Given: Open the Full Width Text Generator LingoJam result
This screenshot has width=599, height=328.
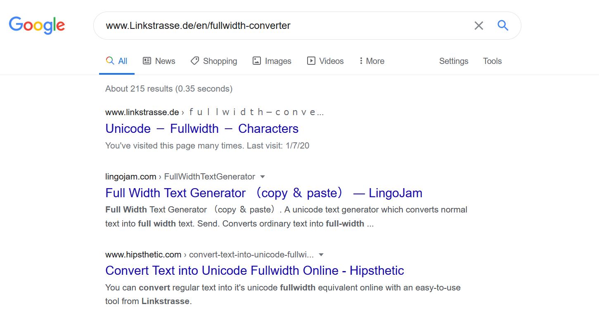Looking at the screenshot, I should pos(263,193).
